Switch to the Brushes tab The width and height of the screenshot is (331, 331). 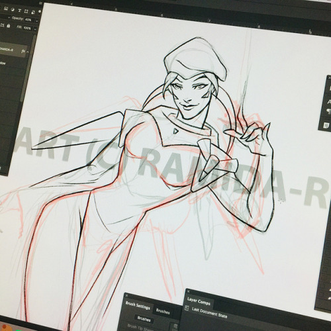(163, 311)
